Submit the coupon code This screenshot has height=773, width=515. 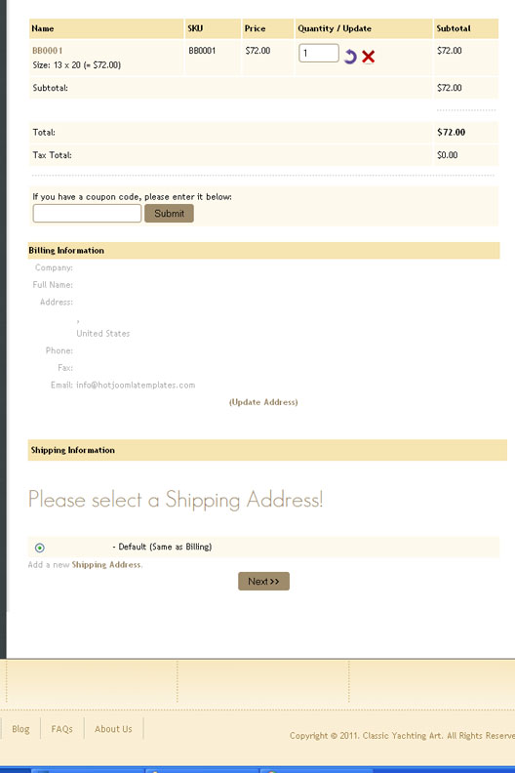tap(169, 214)
